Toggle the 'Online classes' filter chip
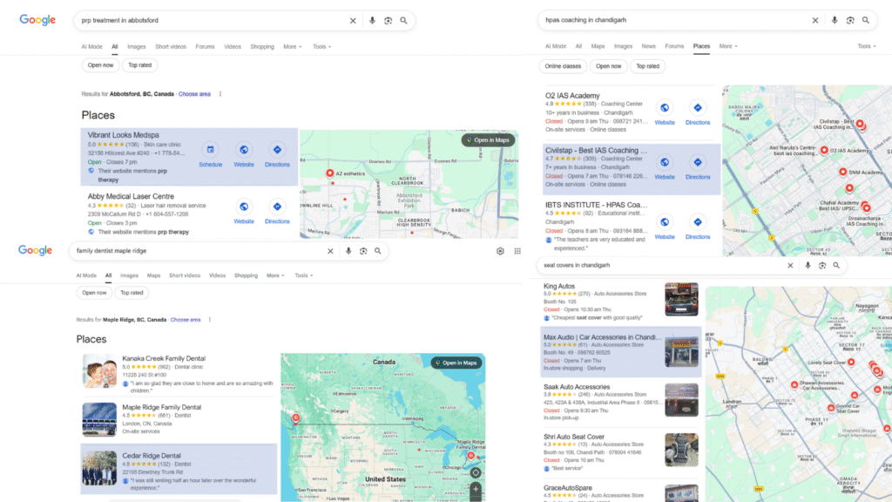The image size is (892, 502). [564, 65]
